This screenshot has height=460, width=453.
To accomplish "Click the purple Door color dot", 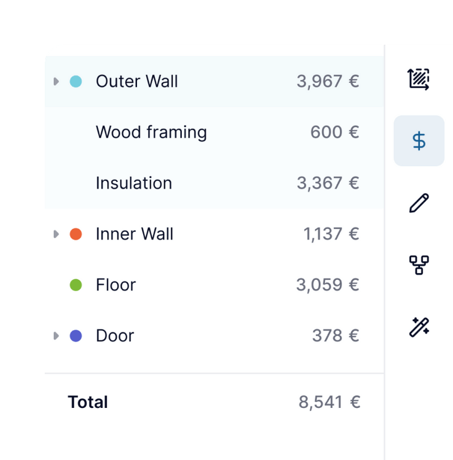I will pyautogui.click(x=76, y=336).
